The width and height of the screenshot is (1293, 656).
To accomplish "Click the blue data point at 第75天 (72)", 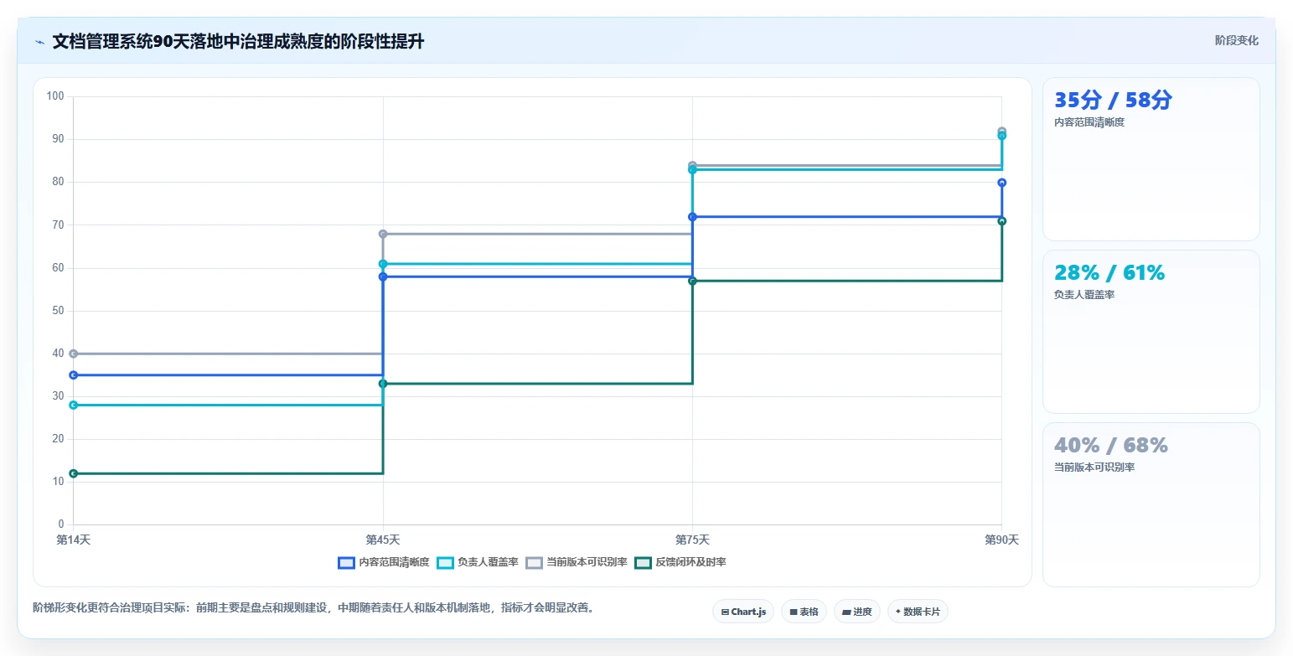I will [692, 217].
